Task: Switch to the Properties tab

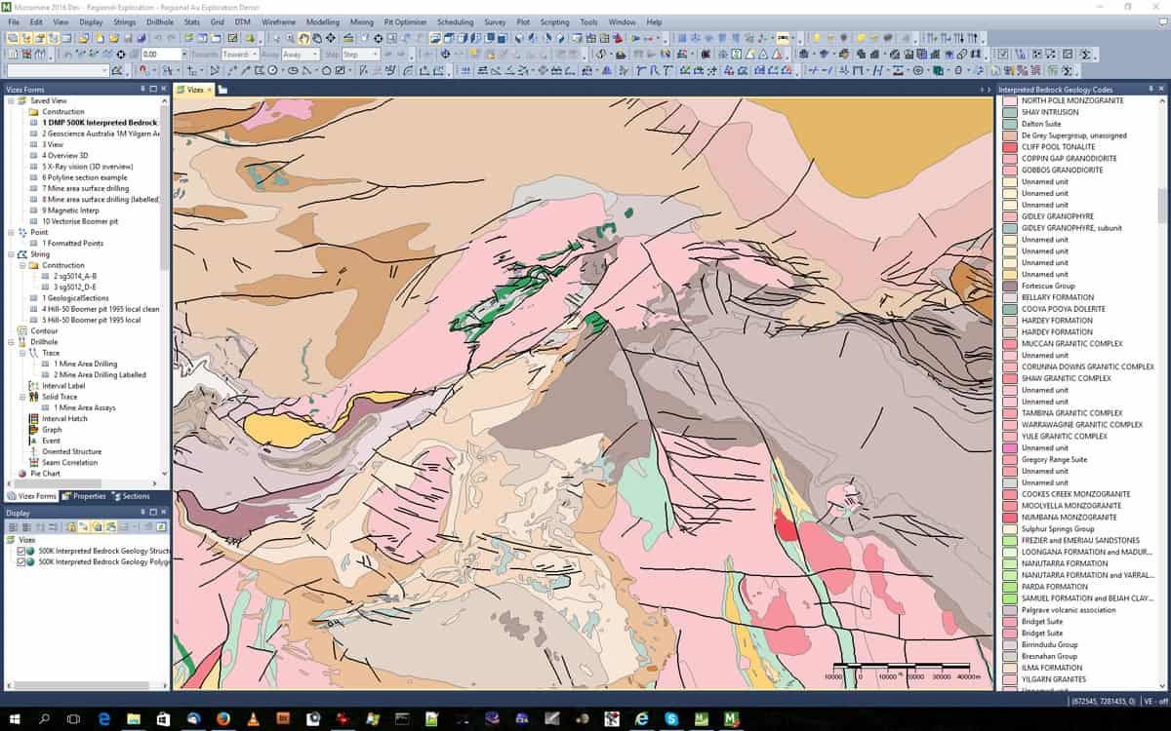Action: pyautogui.click(x=84, y=496)
